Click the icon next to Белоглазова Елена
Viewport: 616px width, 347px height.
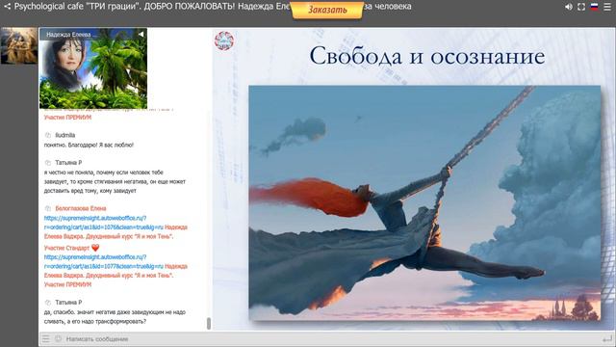[48, 208]
